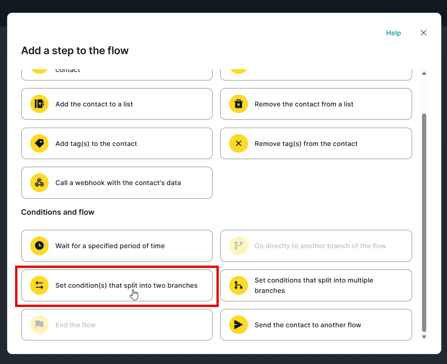Select Wait for a specified period of time
This screenshot has height=364, width=447.
coord(117,246)
